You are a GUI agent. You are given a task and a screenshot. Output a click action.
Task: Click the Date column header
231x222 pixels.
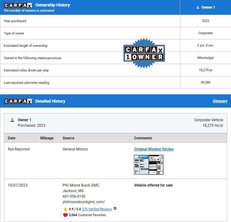pyautogui.click(x=12, y=138)
